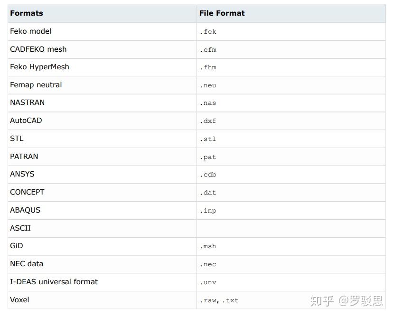Viewport: 393px width, 317px height.
Task: Select the ".inp" extension text
Action: click(x=208, y=211)
